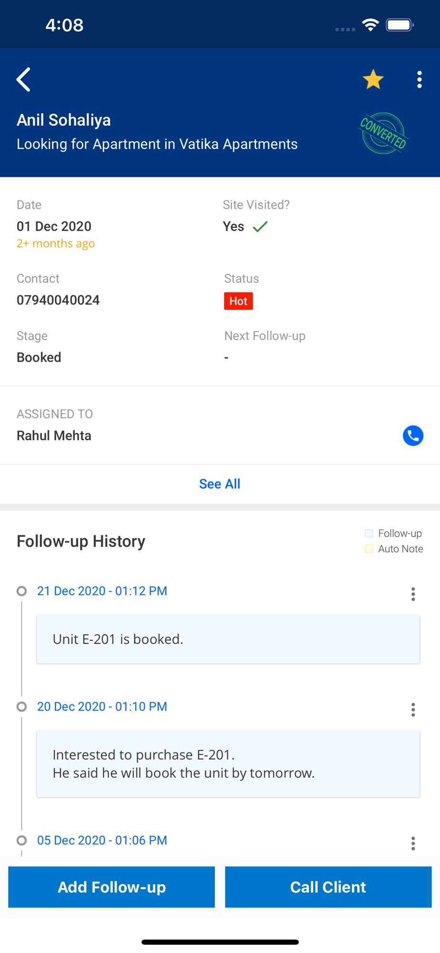
Task: Call Rahul Mehta via phone icon
Action: (x=413, y=436)
